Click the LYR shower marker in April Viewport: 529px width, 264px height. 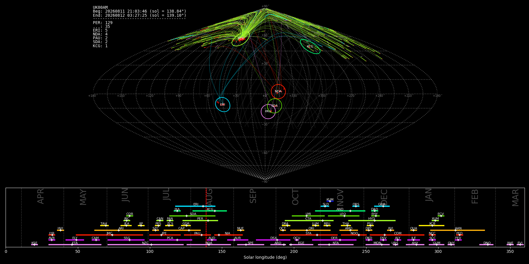click(x=52, y=235)
